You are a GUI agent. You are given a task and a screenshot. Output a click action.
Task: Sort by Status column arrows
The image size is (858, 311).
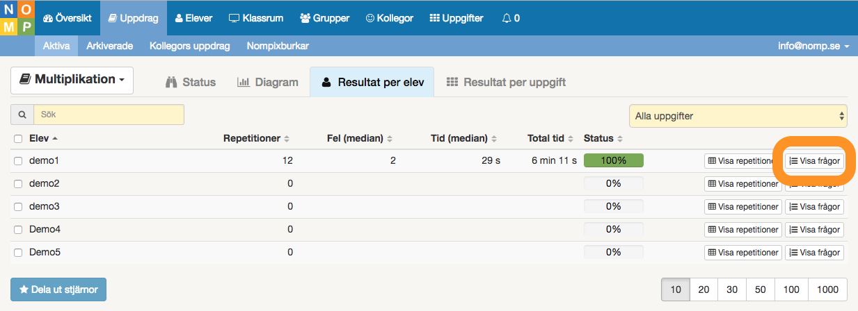pos(619,139)
